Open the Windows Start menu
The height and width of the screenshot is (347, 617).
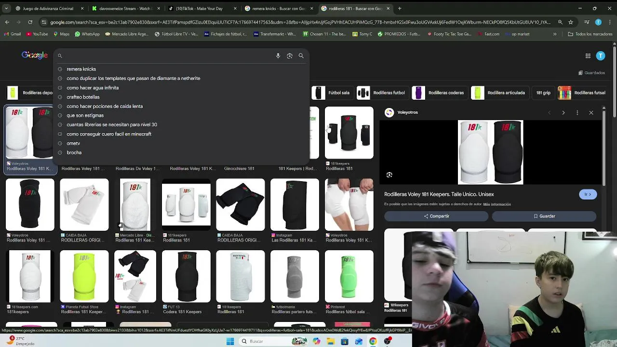[x=230, y=341]
